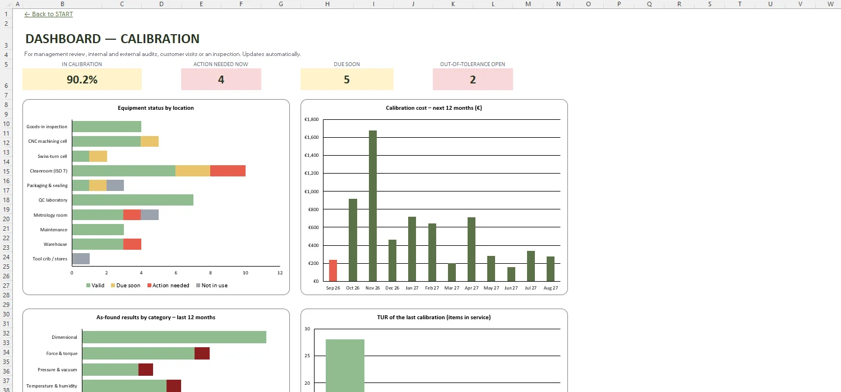The image size is (841, 392).
Task: Follow the Back to START link
Action: [49, 14]
